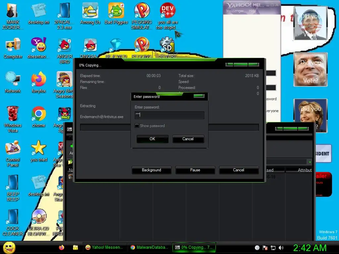This screenshot has height=254, width=339.
Task: Open the MARK ZUCKER desktop icon
Action: [x=13, y=16]
